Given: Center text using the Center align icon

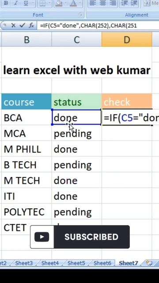Looking at the screenshot, I should coord(102,3).
